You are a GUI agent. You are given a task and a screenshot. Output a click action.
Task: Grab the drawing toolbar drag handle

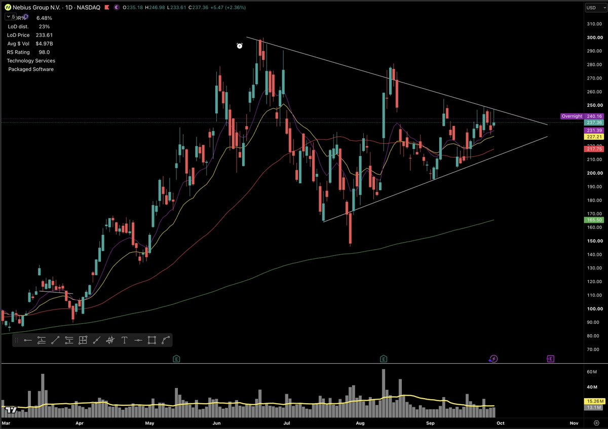click(17, 340)
